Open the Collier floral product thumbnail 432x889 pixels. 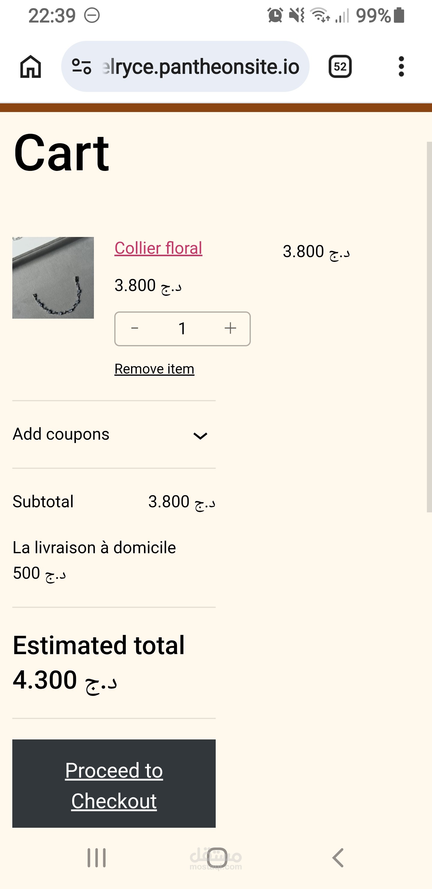[x=53, y=278]
